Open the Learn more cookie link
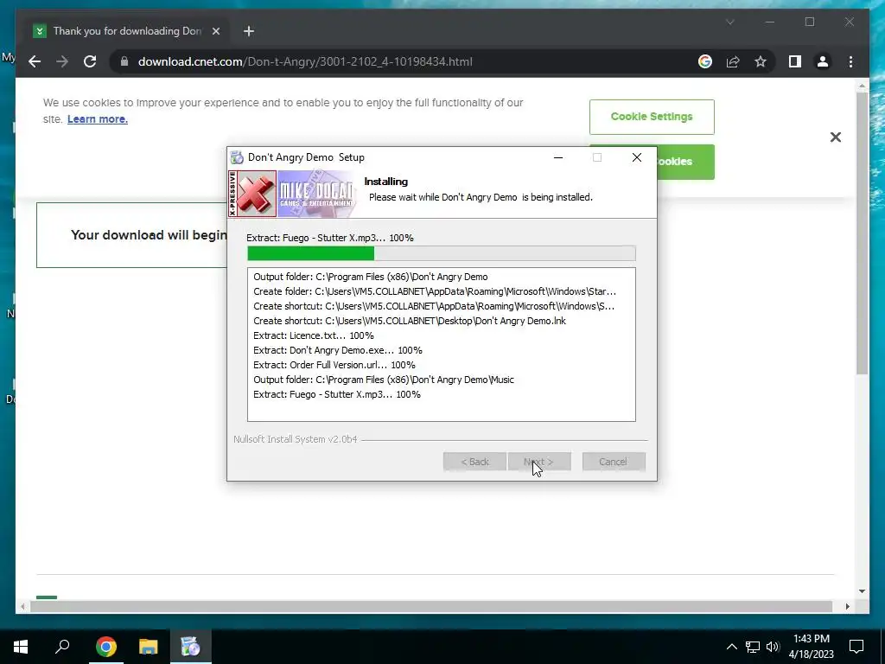 [97, 119]
